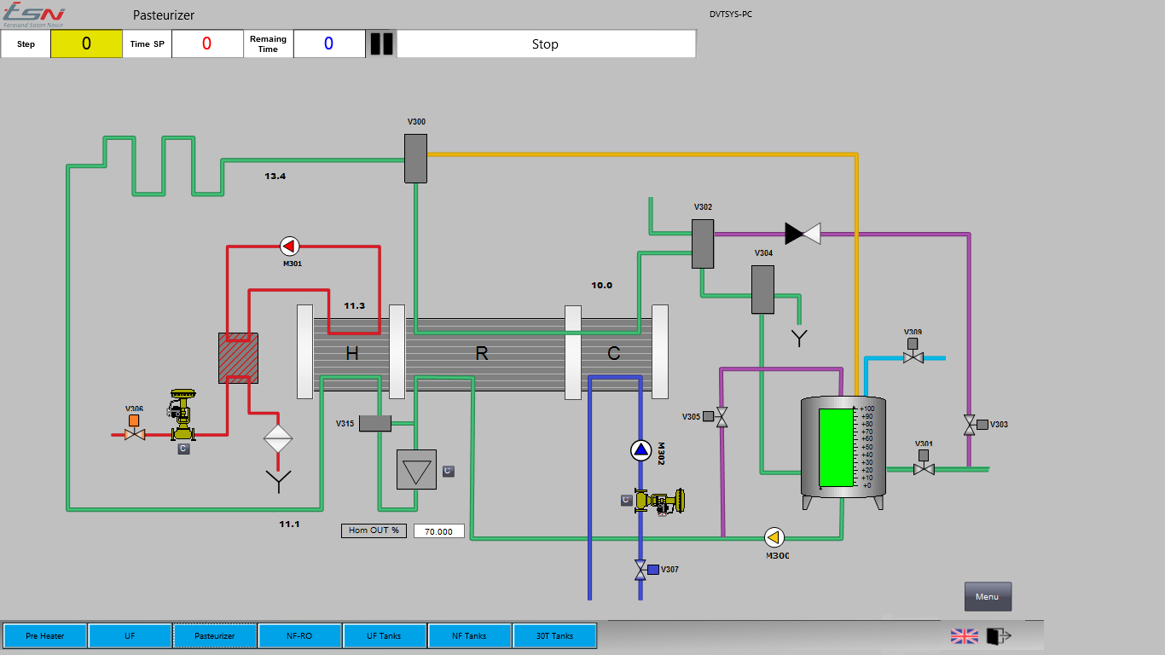This screenshot has width=1165, height=655.
Task: Open the Pre Heater tab
Action: [45, 636]
